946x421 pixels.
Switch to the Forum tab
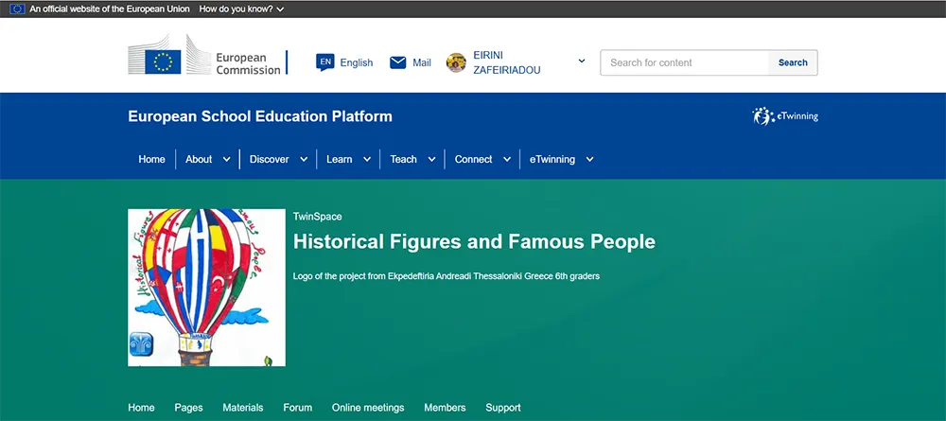tap(298, 408)
